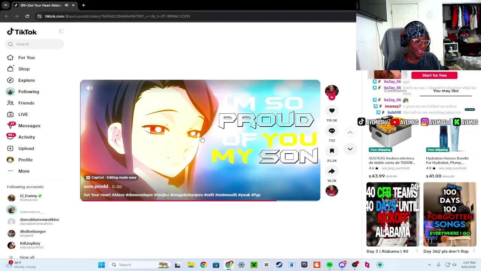The image size is (481, 271).
Task: Open Messages inbox icon
Action: [11, 125]
